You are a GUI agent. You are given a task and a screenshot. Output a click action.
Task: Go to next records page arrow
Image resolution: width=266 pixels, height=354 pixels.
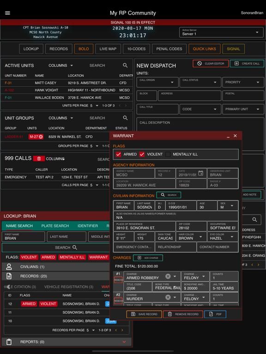tap(122, 330)
